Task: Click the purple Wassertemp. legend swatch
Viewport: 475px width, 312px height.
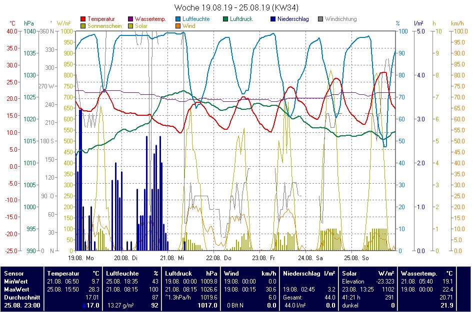Action: pyautogui.click(x=130, y=19)
